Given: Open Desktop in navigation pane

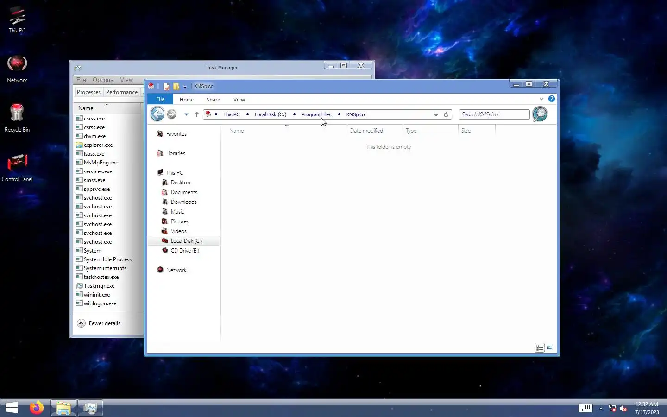Looking at the screenshot, I should pos(180,183).
